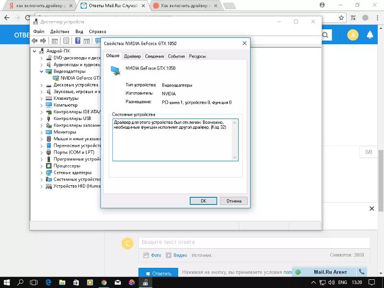
Task: Click the answer text field in browser
Action: [254, 242]
